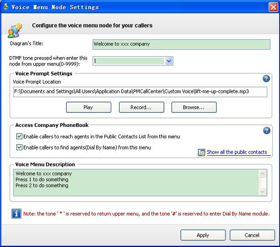The width and height of the screenshot is (280, 247).
Task: Uncheck enable callers to reach agents in Public Contacts
Action: pos(20,136)
